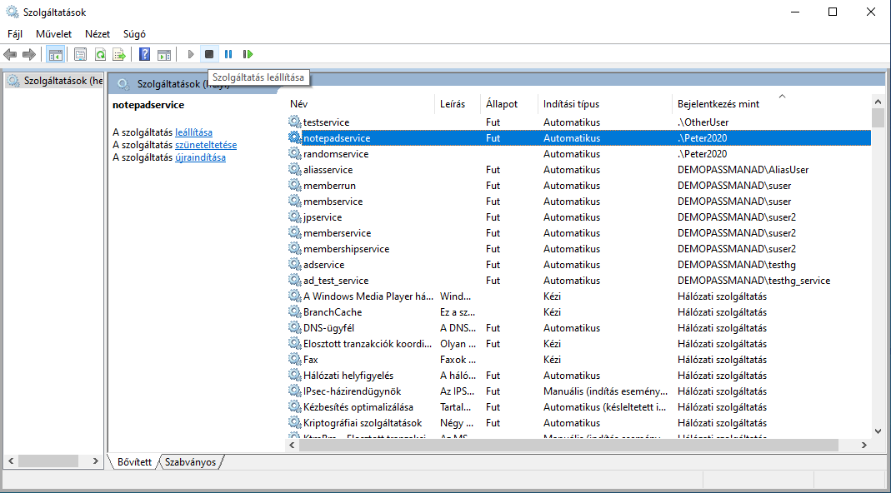Open the Művelet menu

53,34
